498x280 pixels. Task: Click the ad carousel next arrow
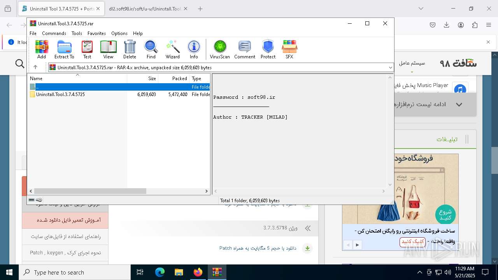357,245
